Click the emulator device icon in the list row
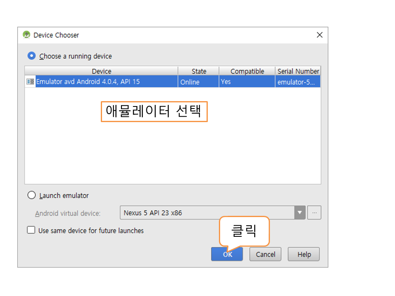Screen dimensions: 395x296 coord(30,82)
